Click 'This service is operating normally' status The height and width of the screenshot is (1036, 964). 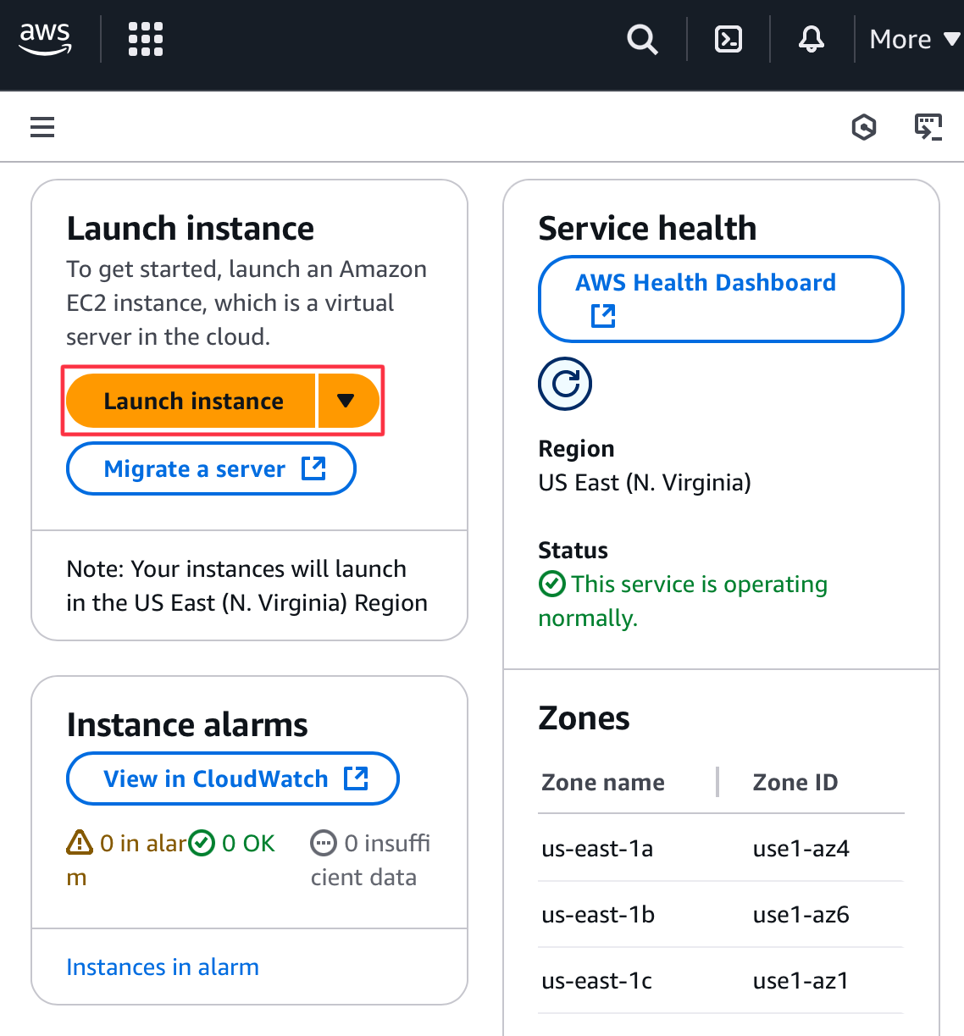[x=683, y=601]
